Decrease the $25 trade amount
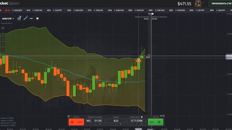The image size is (232, 130). [x=111, y=124]
